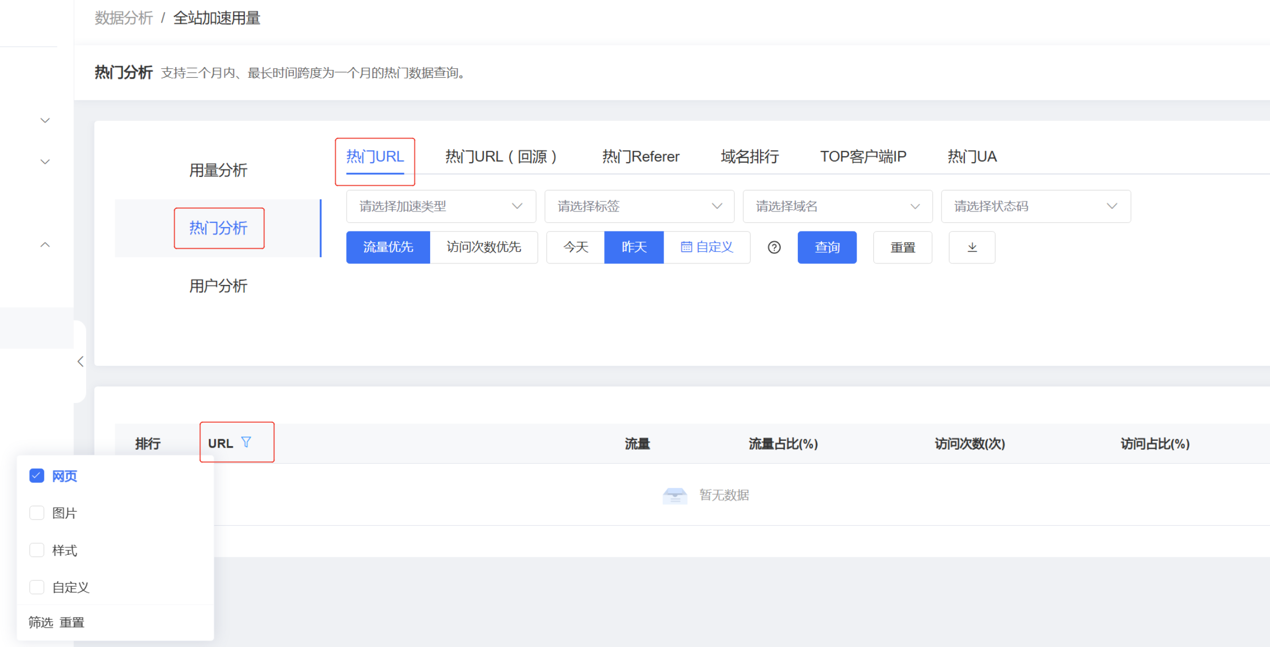1270x647 pixels.
Task: Click the question mark help icon
Action: [x=774, y=247]
